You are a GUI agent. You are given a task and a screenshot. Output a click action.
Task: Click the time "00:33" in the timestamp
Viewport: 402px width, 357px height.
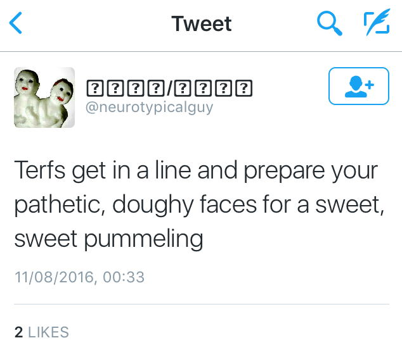click(124, 277)
